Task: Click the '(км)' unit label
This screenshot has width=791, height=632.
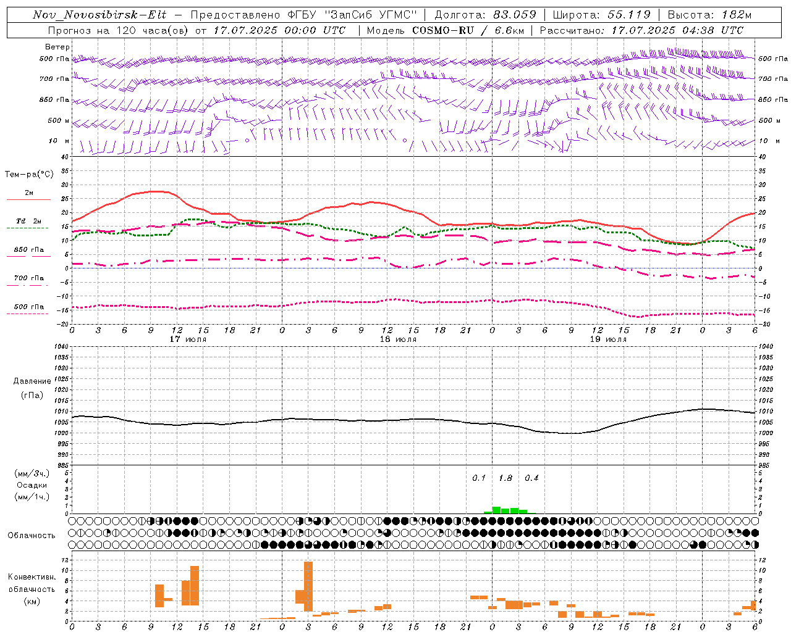Action: click(32, 601)
